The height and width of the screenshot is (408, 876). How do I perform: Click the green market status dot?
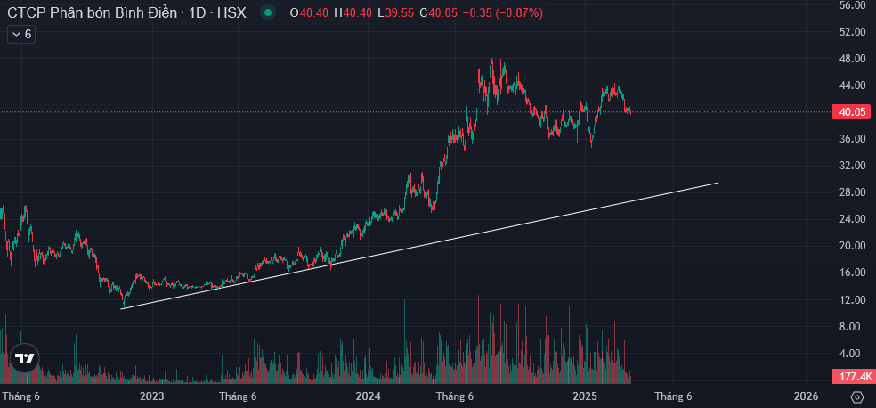269,12
